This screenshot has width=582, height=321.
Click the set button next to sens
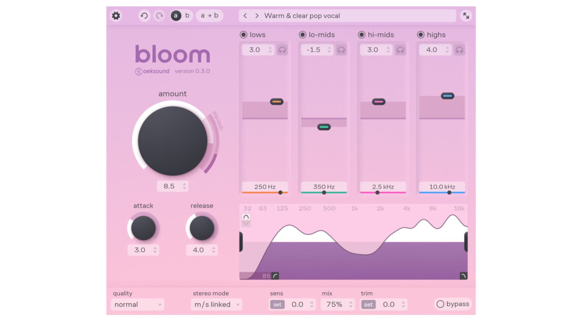277,304
